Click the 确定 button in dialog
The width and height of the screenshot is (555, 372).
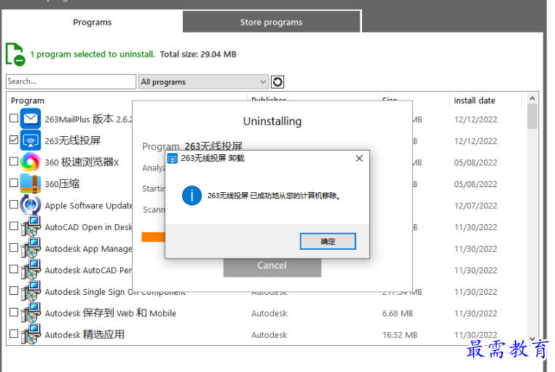point(328,241)
